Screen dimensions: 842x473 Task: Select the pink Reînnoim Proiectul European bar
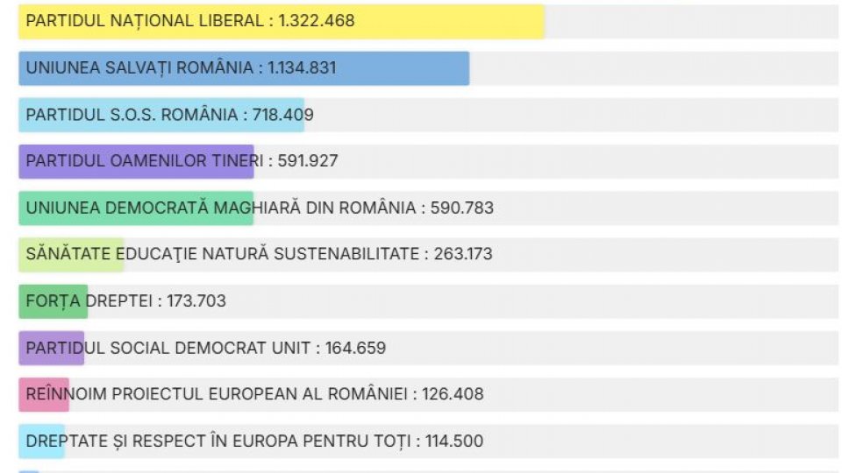[x=44, y=394]
